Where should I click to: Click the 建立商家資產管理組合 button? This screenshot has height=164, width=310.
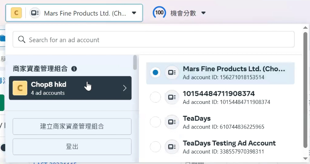72,126
